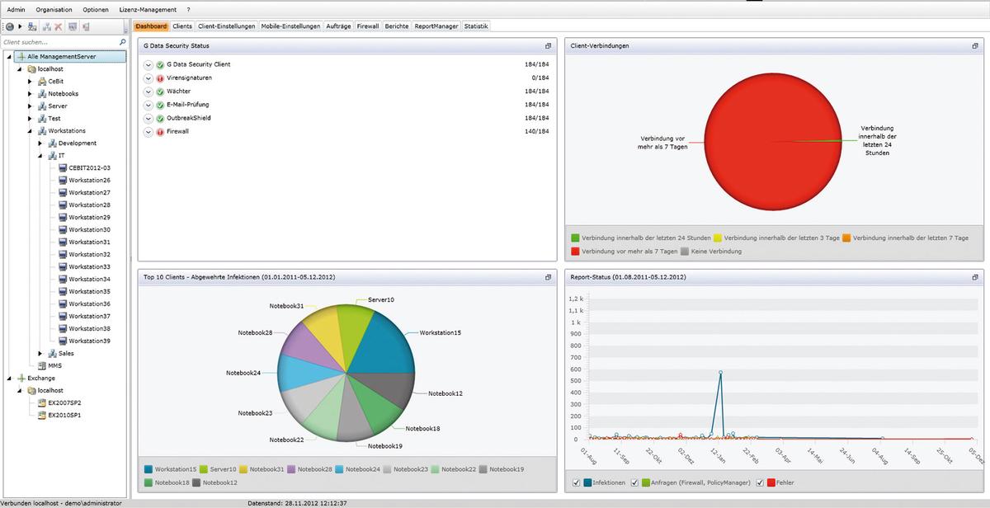Open the Admin menu
Screen dimensions: 990x508
16,9
